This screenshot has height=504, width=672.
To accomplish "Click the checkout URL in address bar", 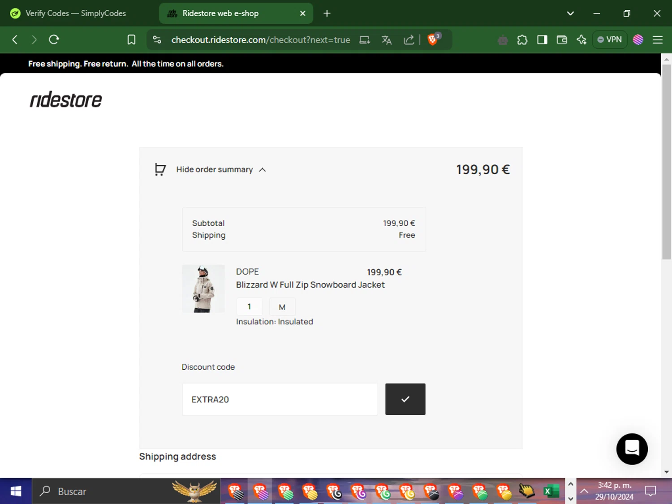I will [x=261, y=40].
